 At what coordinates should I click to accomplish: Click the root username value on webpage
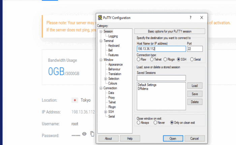[75, 124]
